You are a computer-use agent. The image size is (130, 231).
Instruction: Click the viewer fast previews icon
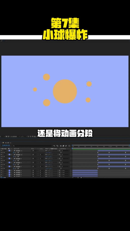coord(30,137)
